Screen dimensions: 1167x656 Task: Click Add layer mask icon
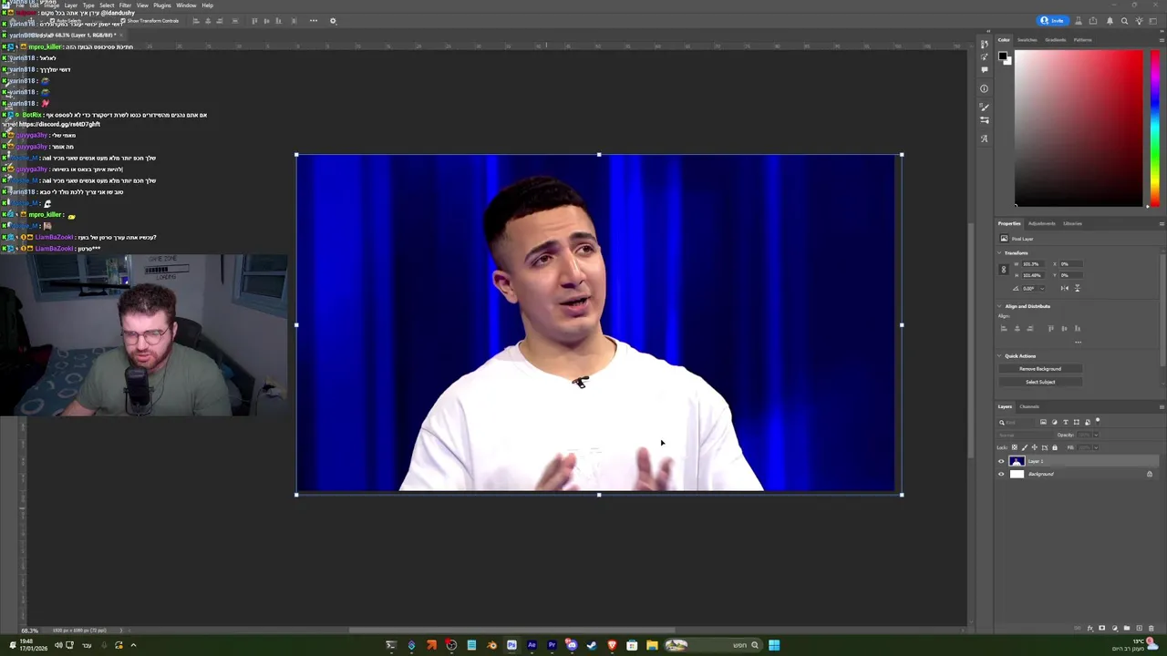pos(1101,628)
